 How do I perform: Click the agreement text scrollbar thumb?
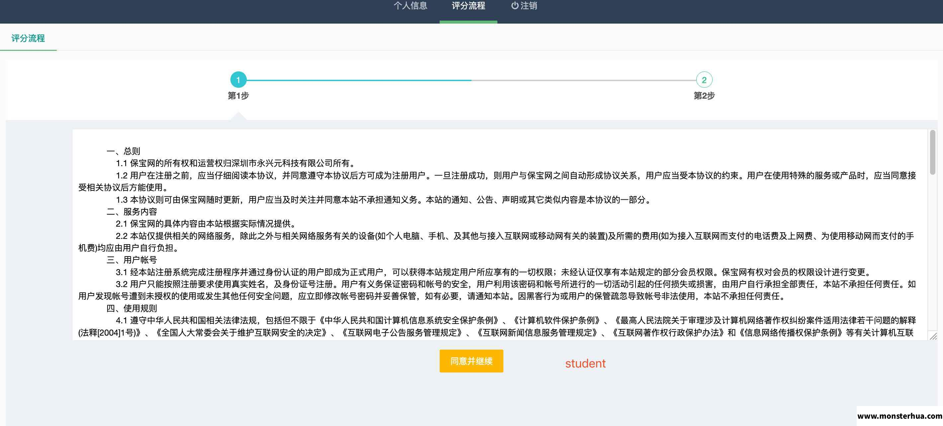tap(932, 153)
